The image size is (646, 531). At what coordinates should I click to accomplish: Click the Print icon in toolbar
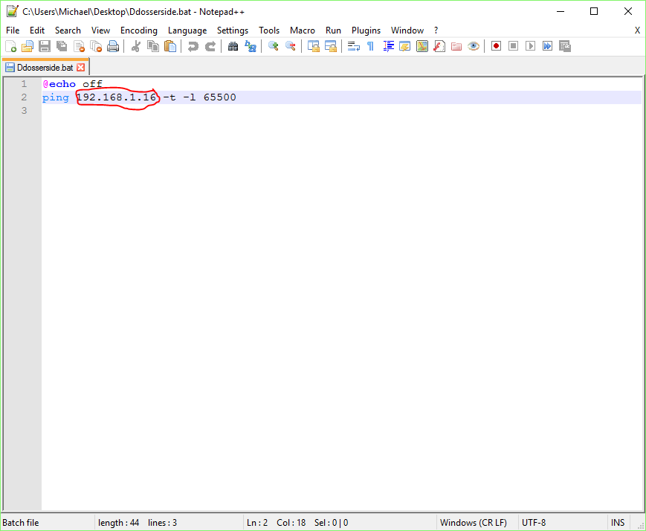113,46
